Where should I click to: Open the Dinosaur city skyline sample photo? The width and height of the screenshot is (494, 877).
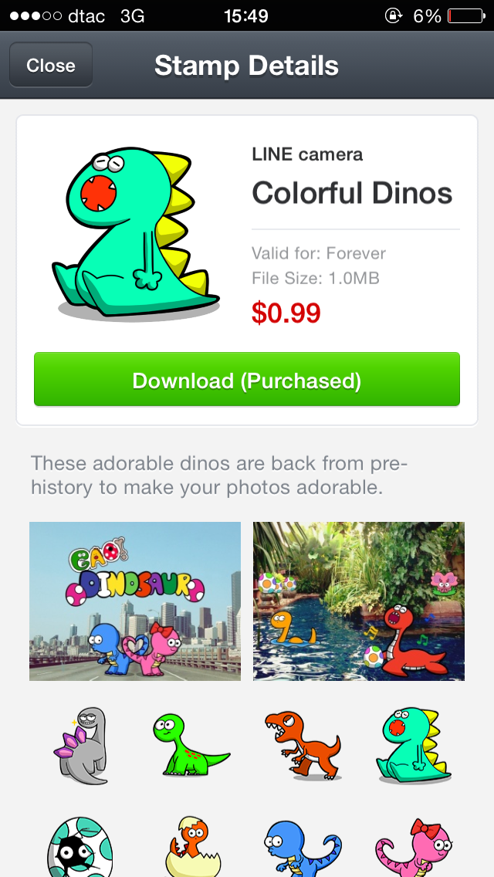tap(135, 601)
